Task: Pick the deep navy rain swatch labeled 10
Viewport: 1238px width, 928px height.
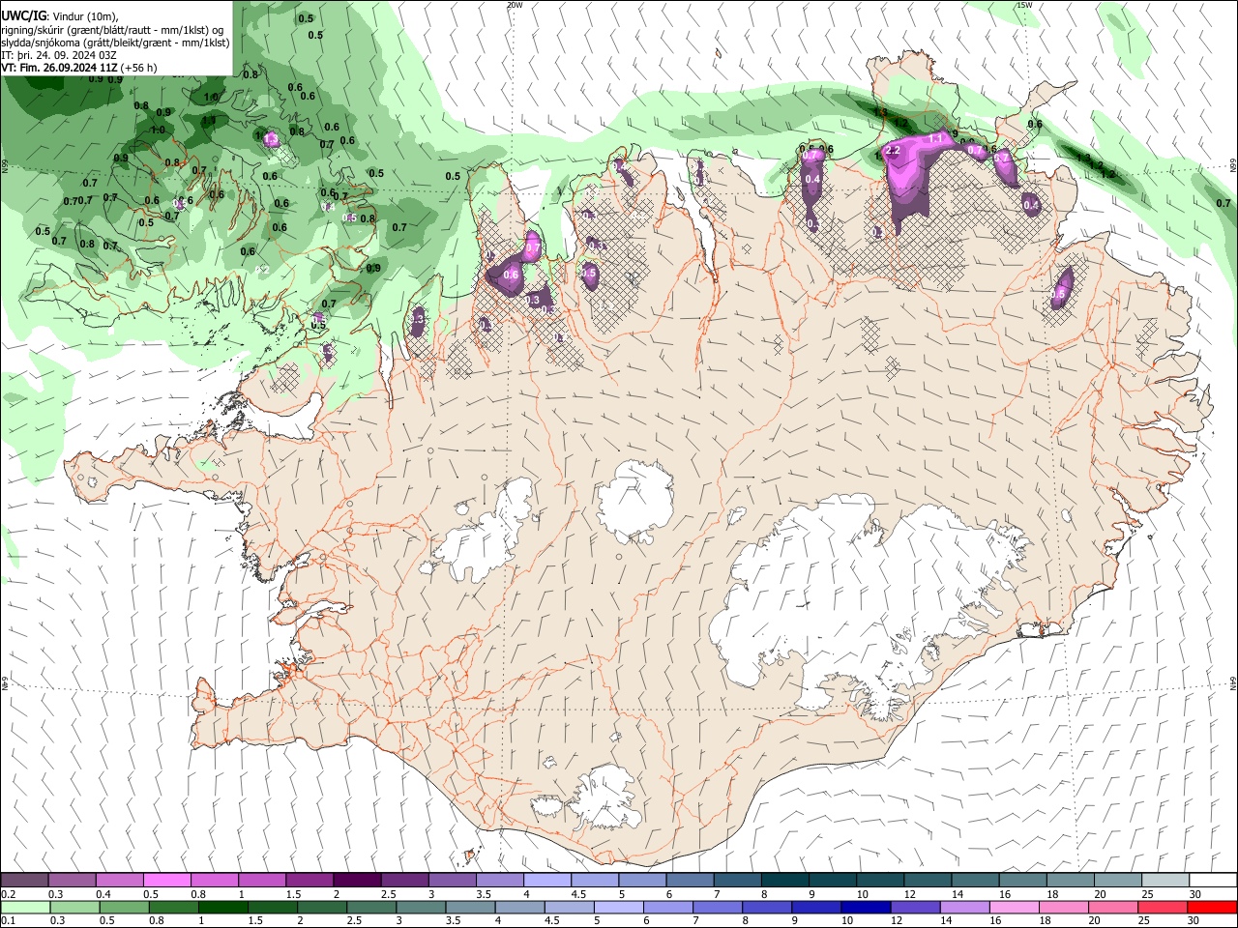Action: pyautogui.click(x=864, y=907)
